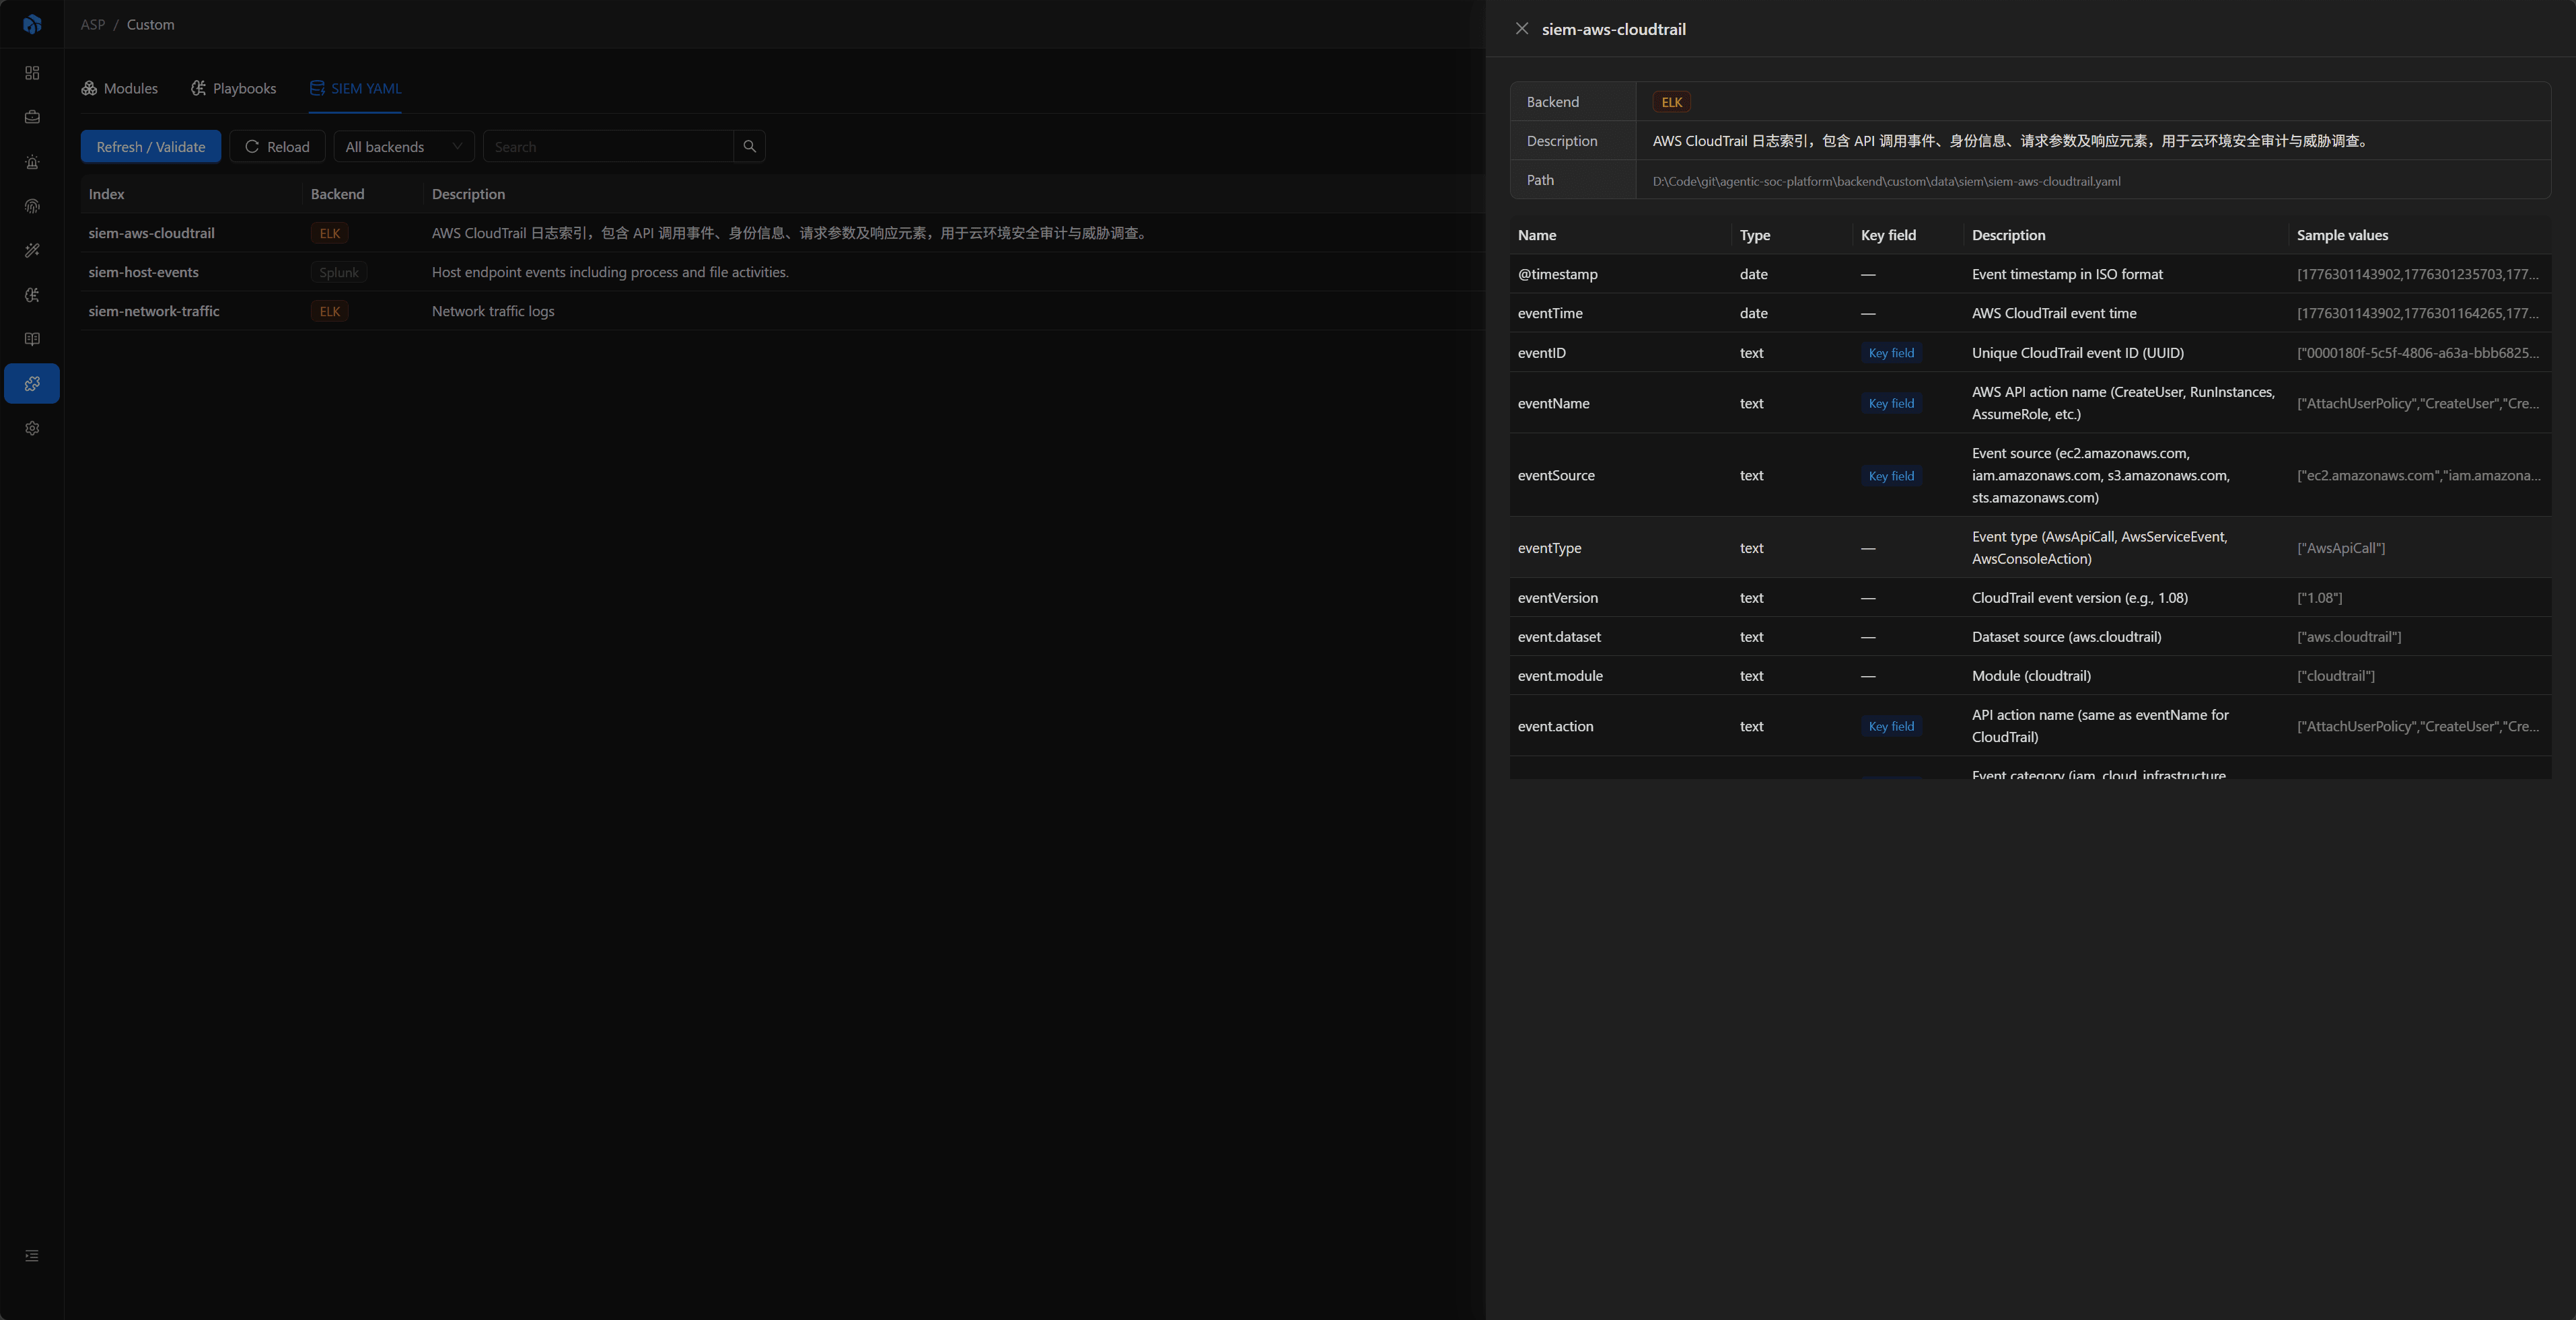The image size is (2576, 1320).
Task: Open the gear settings sidebar icon
Action: [32, 428]
